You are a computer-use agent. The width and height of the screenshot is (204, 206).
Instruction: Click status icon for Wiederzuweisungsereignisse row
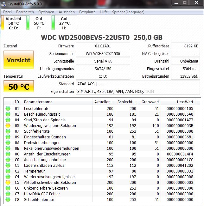tap(8, 177)
